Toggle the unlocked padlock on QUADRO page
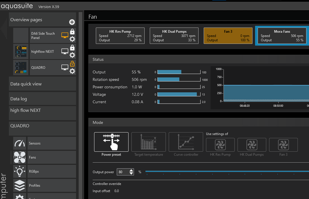Viewport: 309px width, 199px height. pyautogui.click(x=72, y=64)
